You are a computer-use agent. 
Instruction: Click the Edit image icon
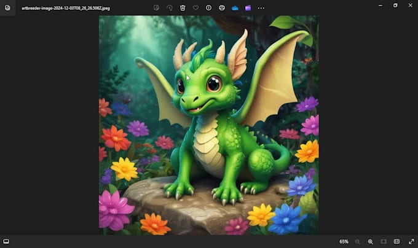[157, 8]
